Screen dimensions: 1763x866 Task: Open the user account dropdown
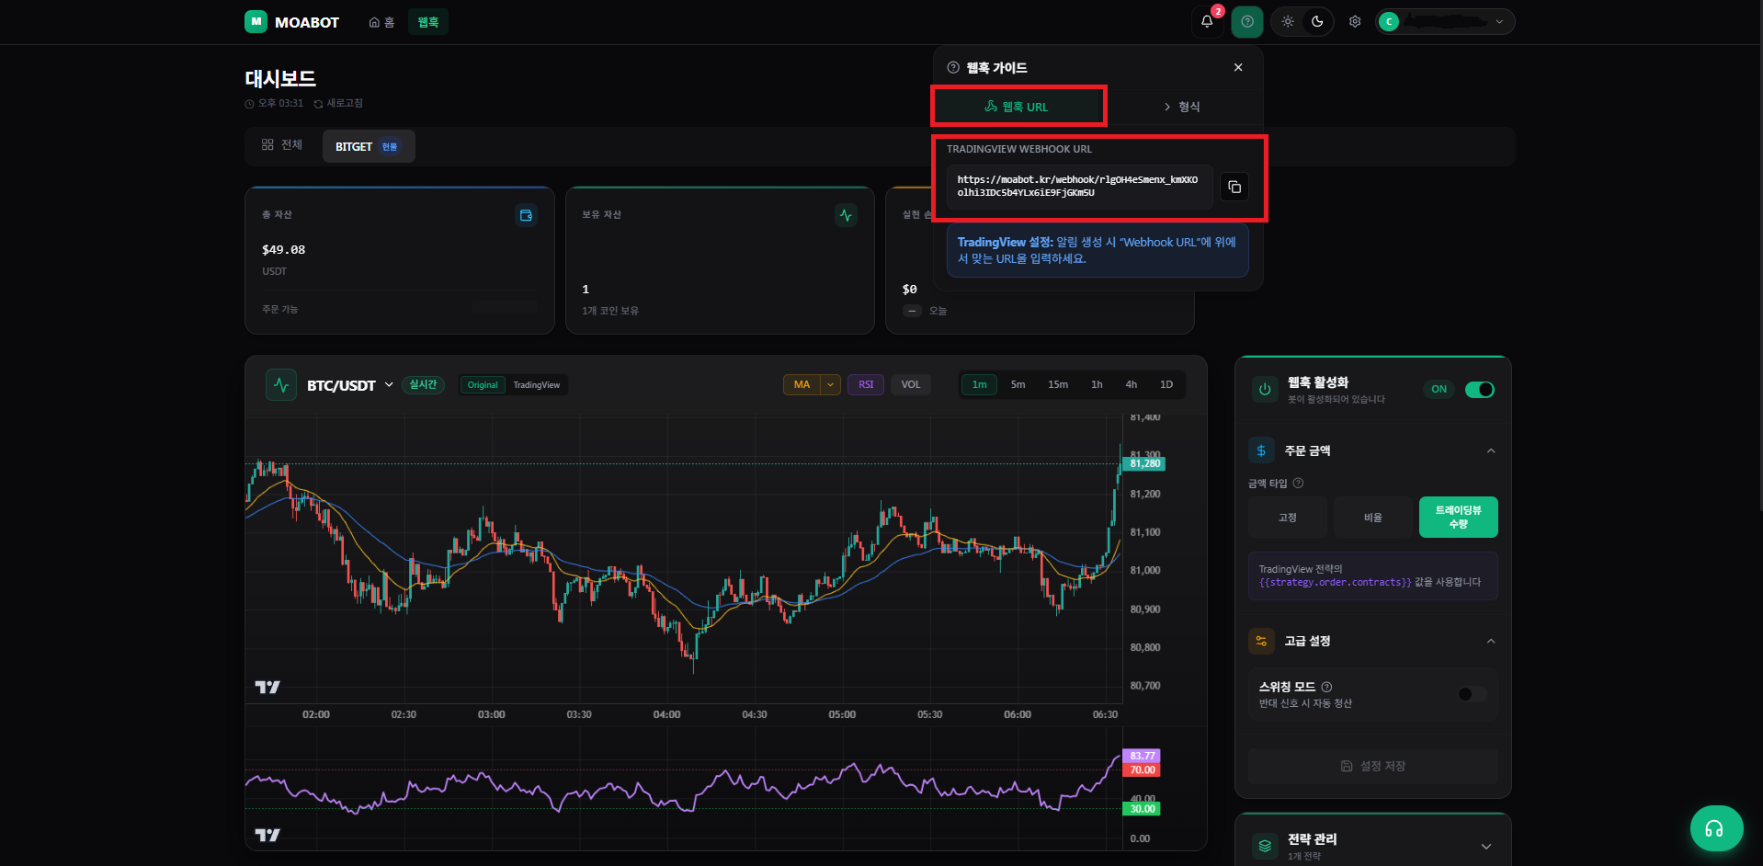pyautogui.click(x=1445, y=21)
